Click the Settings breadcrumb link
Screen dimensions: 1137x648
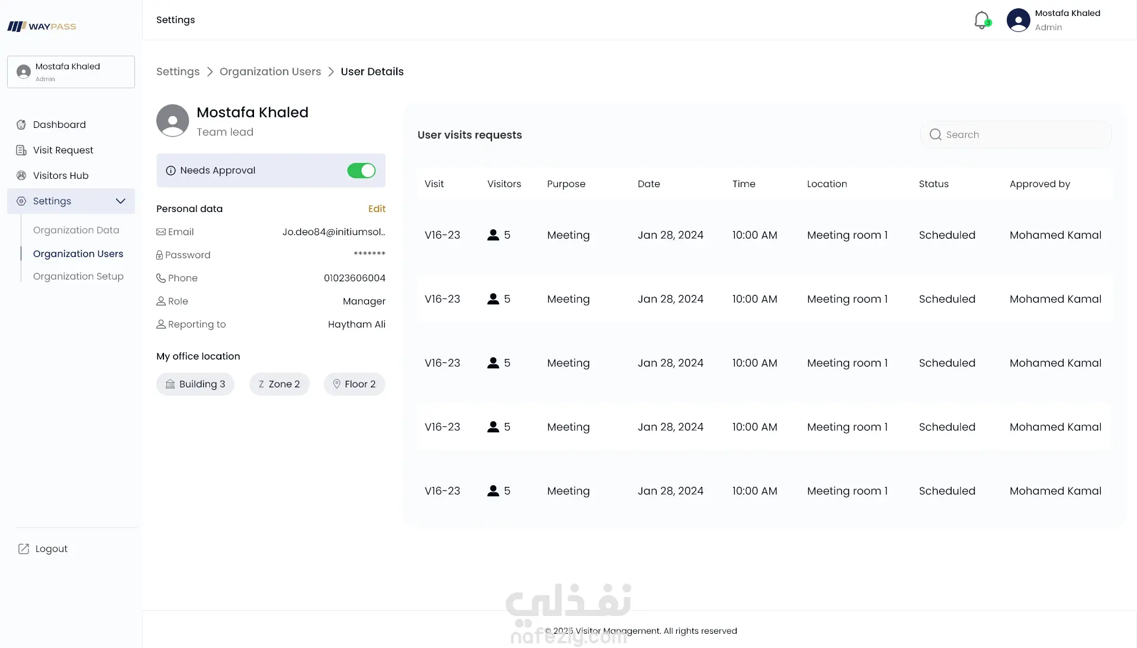(x=178, y=72)
